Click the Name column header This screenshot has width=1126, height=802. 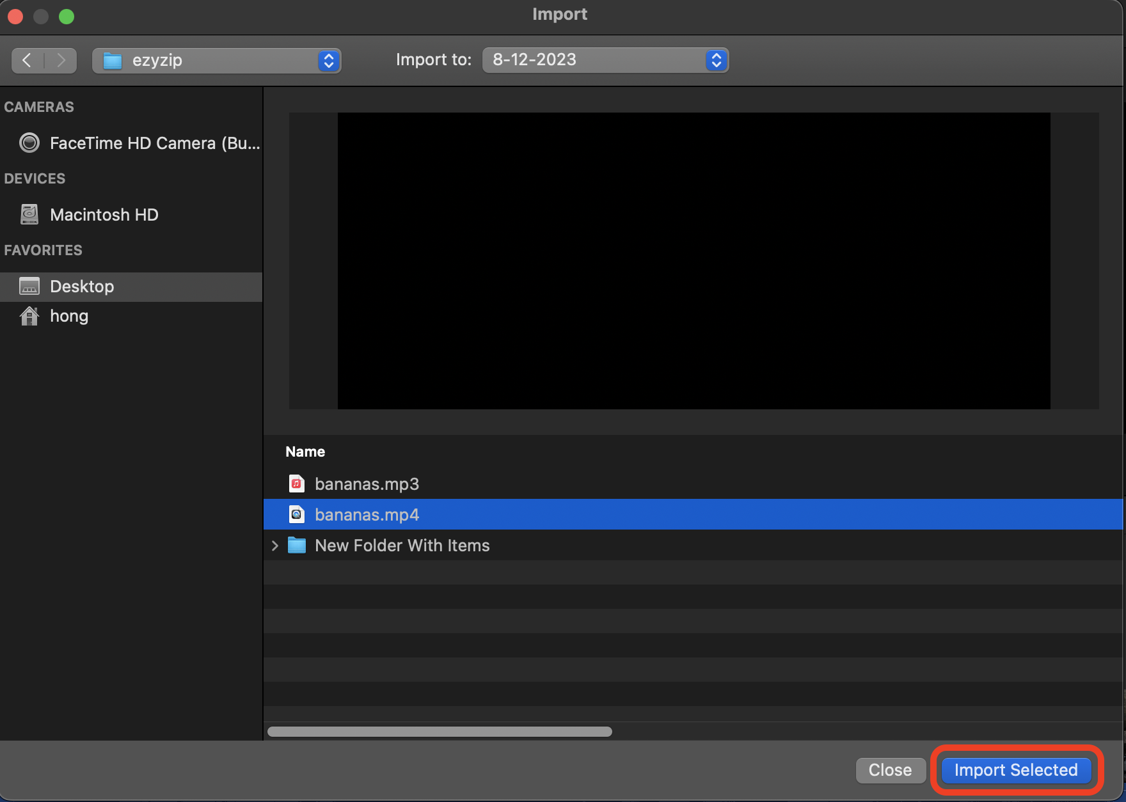[305, 451]
